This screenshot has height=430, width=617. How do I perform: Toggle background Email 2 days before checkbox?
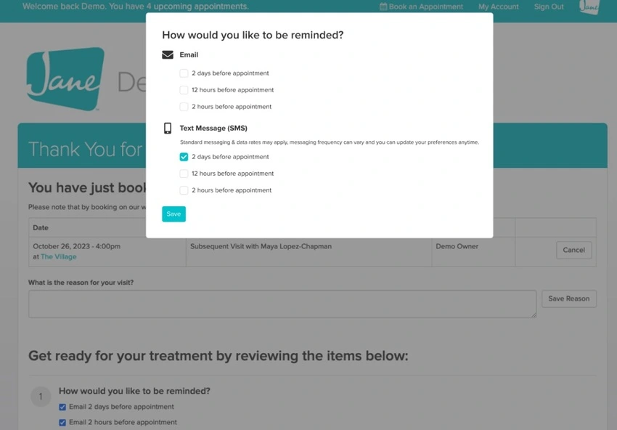(62, 407)
